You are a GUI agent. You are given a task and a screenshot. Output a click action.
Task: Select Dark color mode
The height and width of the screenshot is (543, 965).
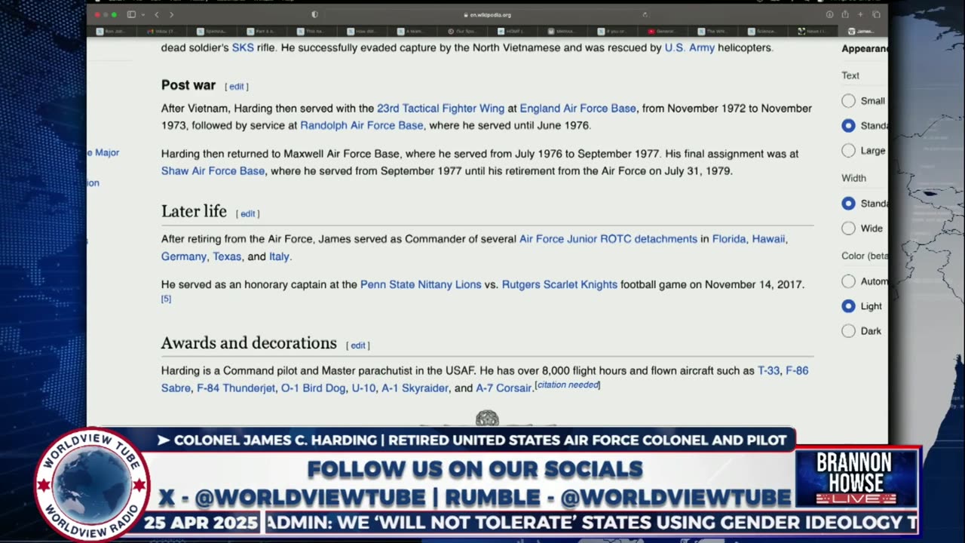coord(849,331)
